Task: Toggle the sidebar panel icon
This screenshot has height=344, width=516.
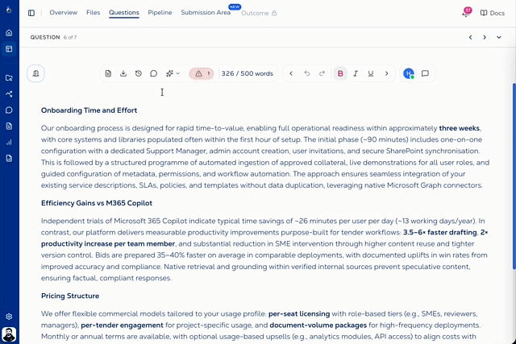Action: (31, 13)
